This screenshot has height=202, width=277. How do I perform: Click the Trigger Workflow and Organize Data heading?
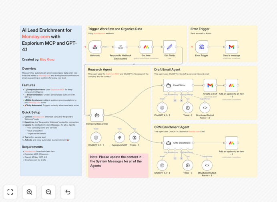pos(115,29)
